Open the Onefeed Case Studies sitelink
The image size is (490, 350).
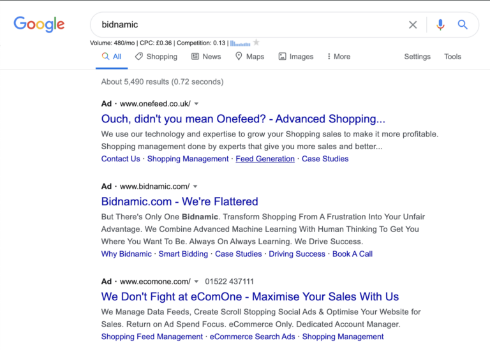click(325, 159)
